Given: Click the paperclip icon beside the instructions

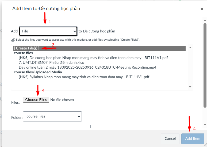Looking at the screenshot, I should 13,40.
